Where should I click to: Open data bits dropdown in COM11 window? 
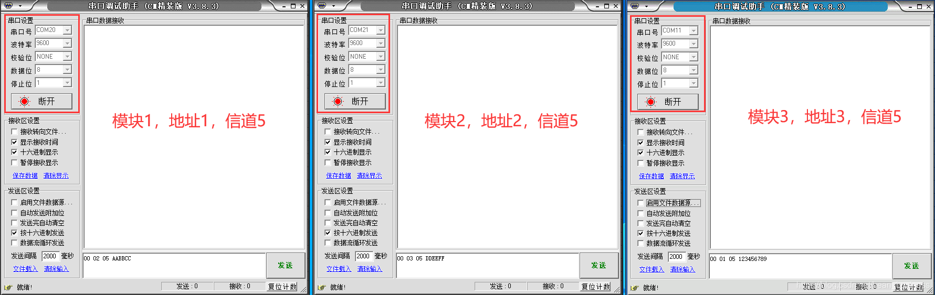click(x=694, y=70)
